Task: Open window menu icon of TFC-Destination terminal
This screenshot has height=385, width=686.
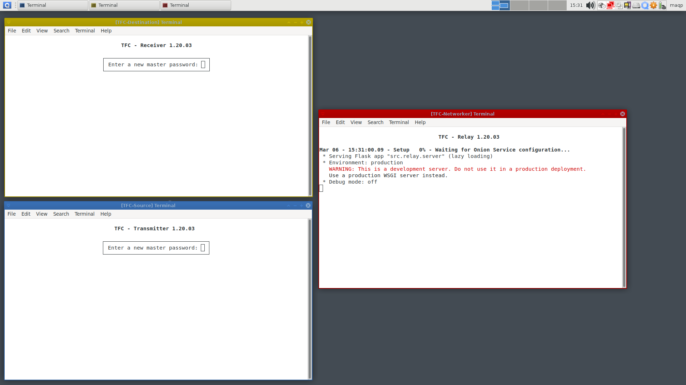Action: 9,22
